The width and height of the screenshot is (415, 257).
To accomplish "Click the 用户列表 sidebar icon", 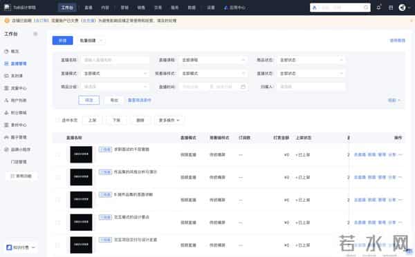I will click(x=6, y=101).
